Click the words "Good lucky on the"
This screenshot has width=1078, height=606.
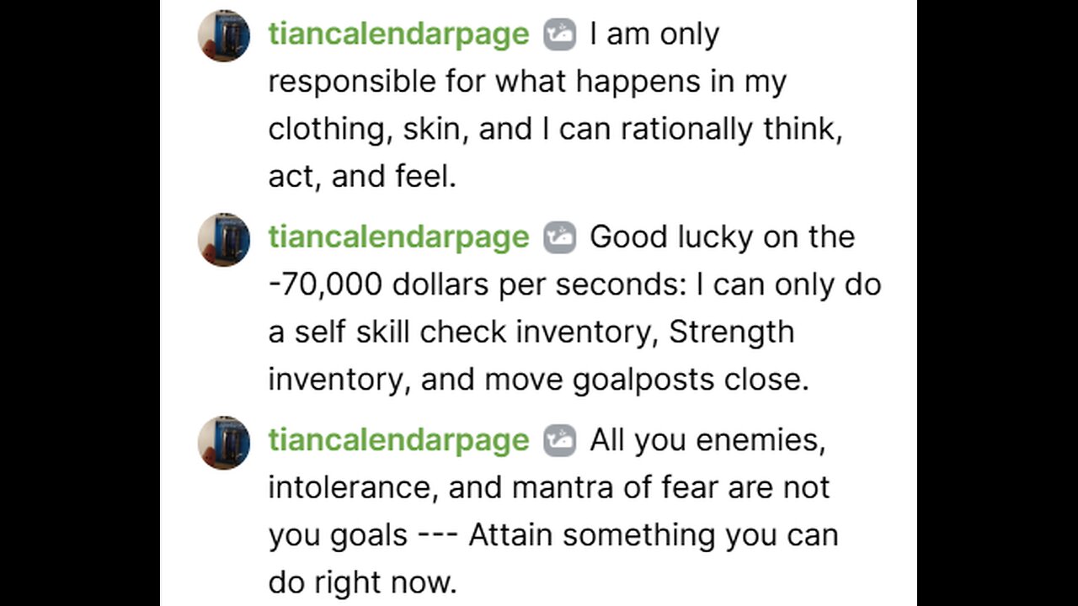(x=722, y=237)
